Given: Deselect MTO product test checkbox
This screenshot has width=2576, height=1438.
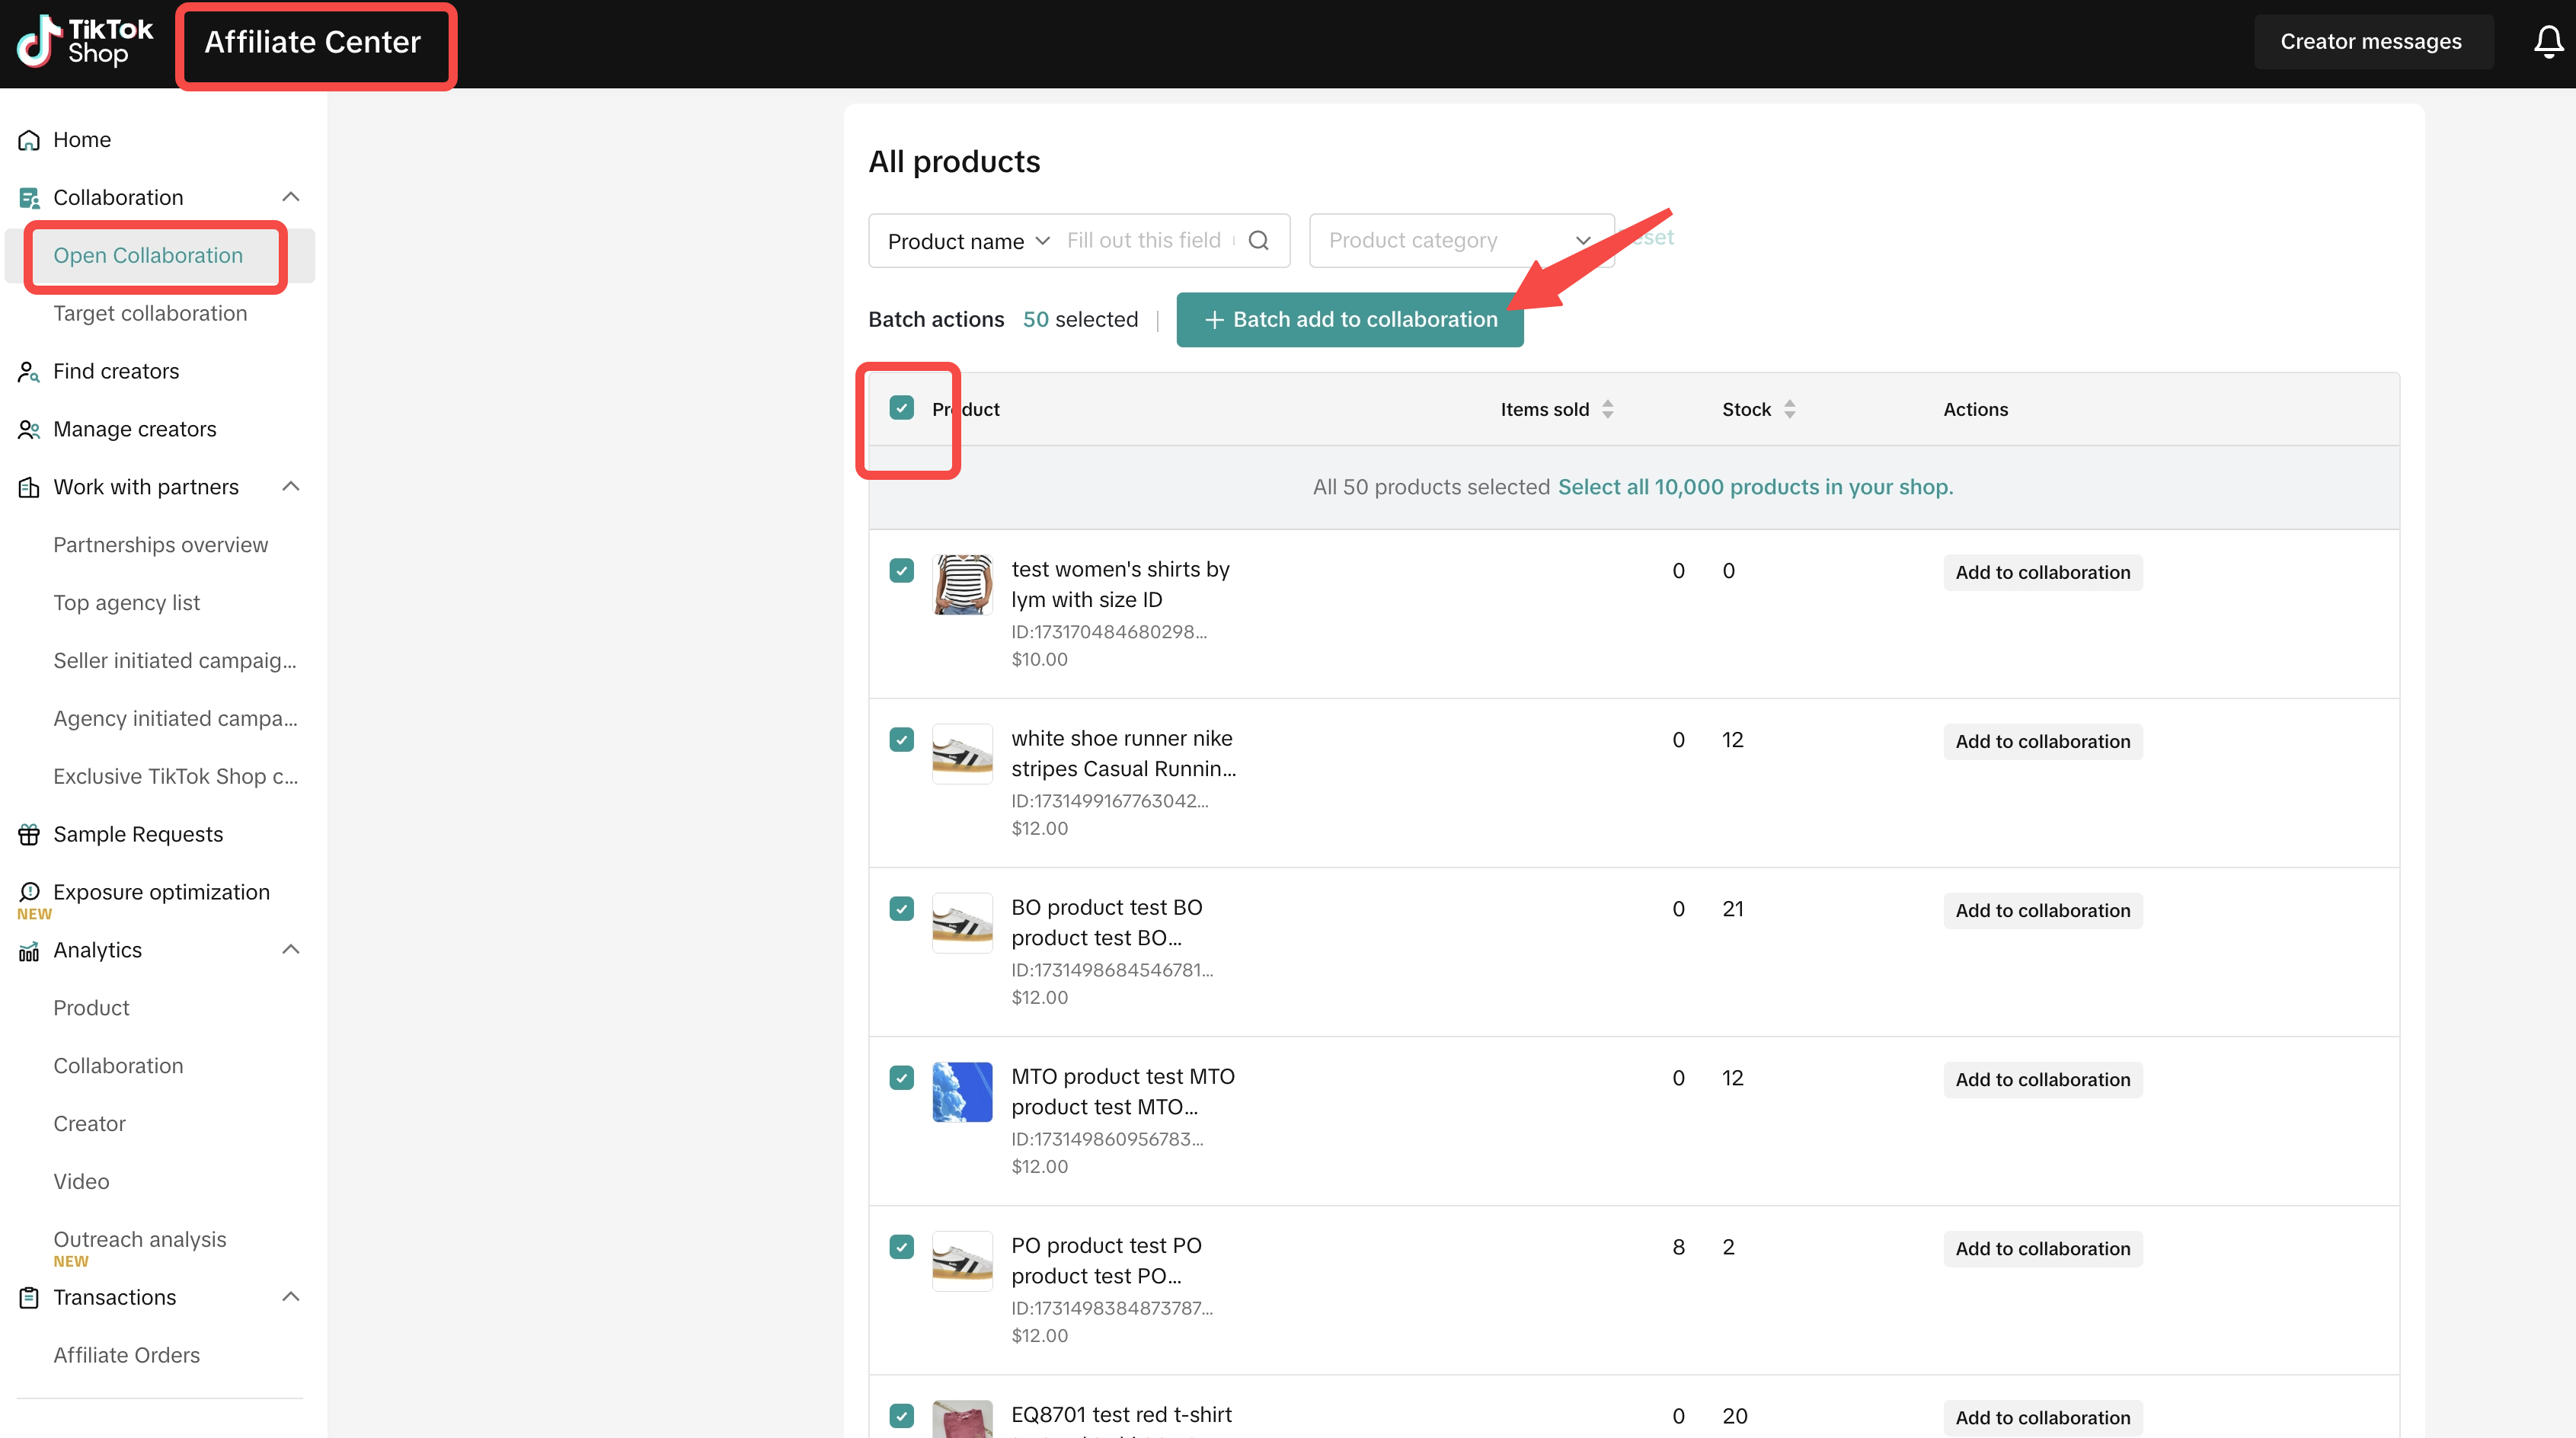Looking at the screenshot, I should [x=901, y=1078].
